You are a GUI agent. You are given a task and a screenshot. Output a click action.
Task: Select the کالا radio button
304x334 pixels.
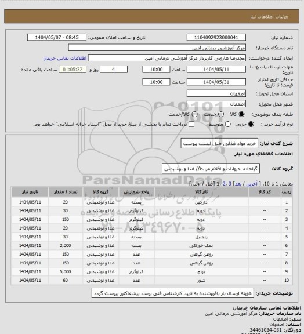point(241,114)
